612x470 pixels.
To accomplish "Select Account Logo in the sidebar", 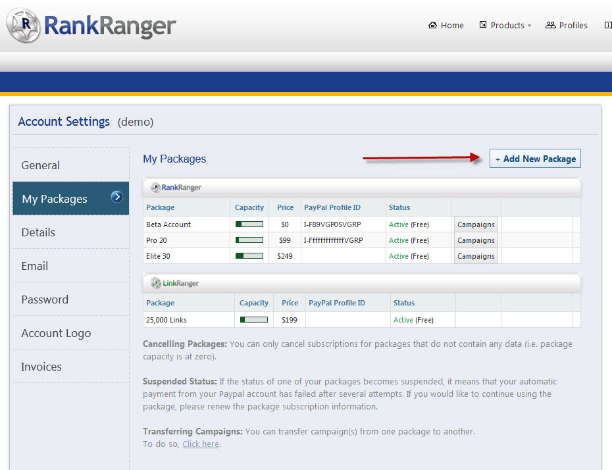I will click(x=56, y=333).
